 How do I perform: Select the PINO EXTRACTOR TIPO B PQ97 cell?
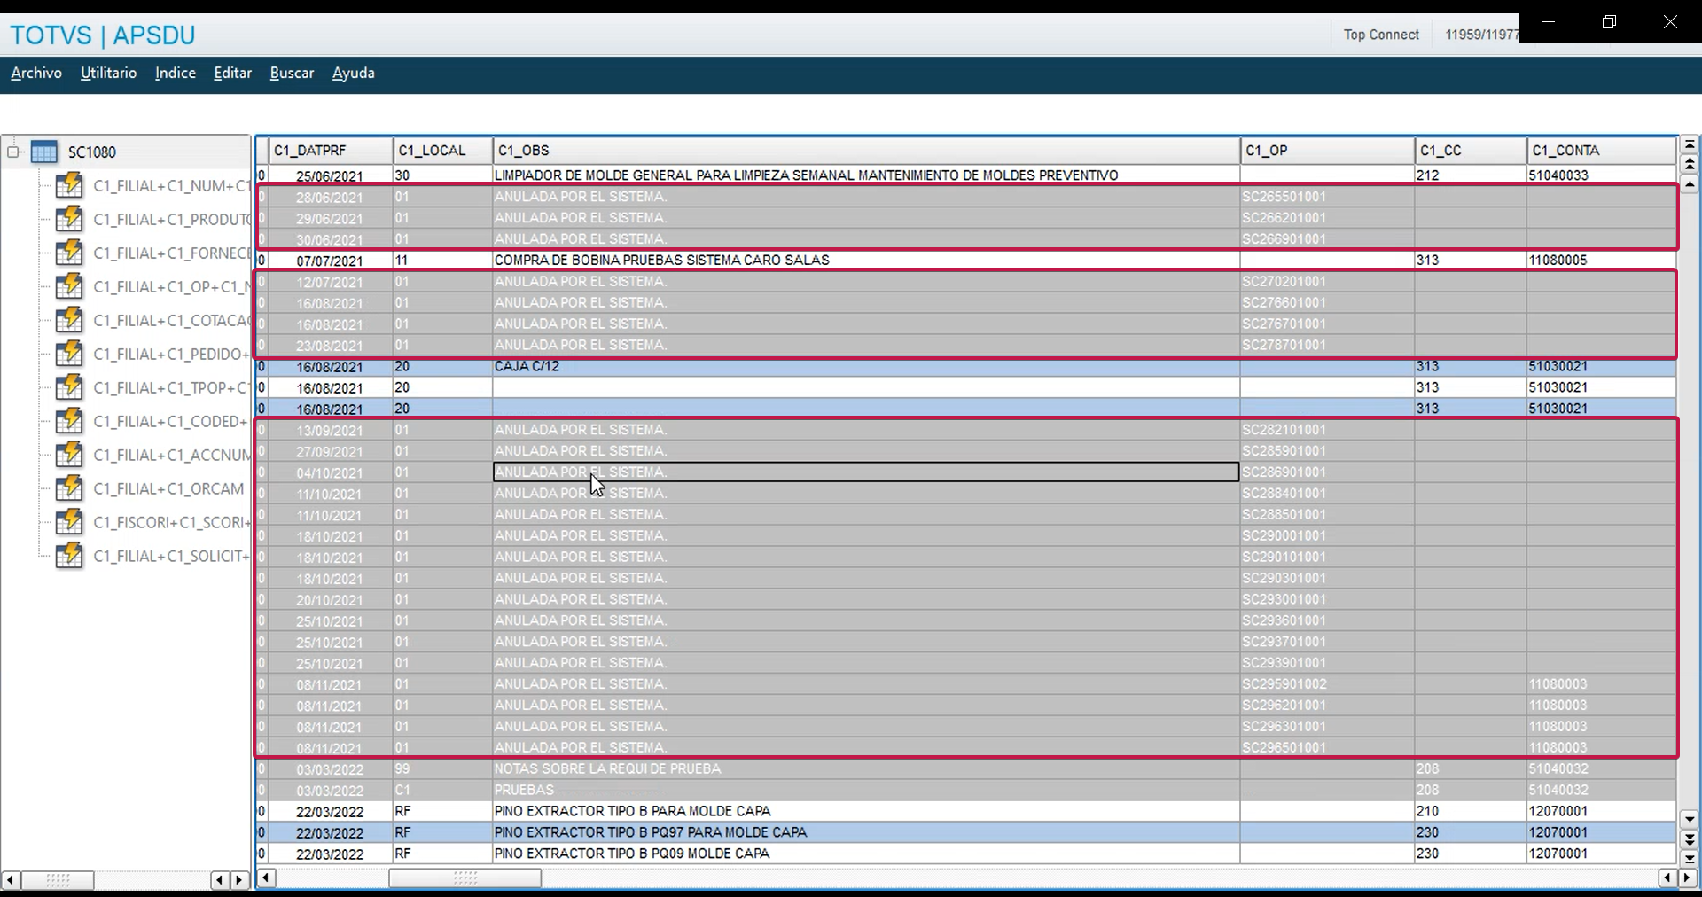(x=867, y=832)
